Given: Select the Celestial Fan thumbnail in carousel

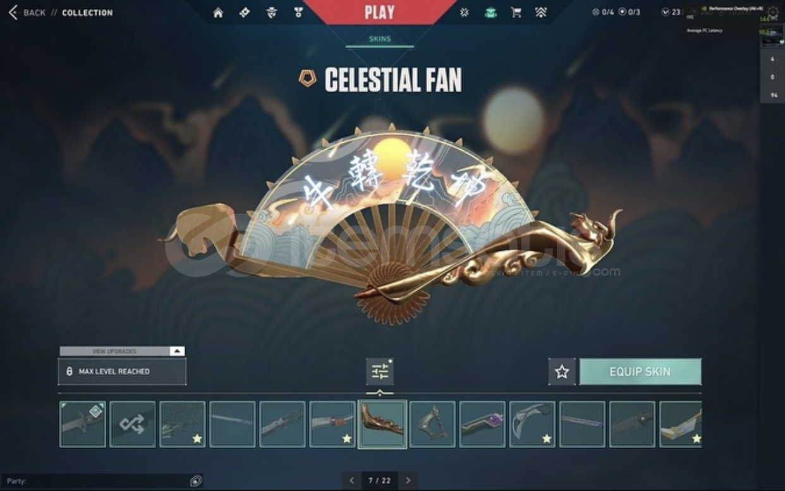Looking at the screenshot, I should click(x=382, y=424).
